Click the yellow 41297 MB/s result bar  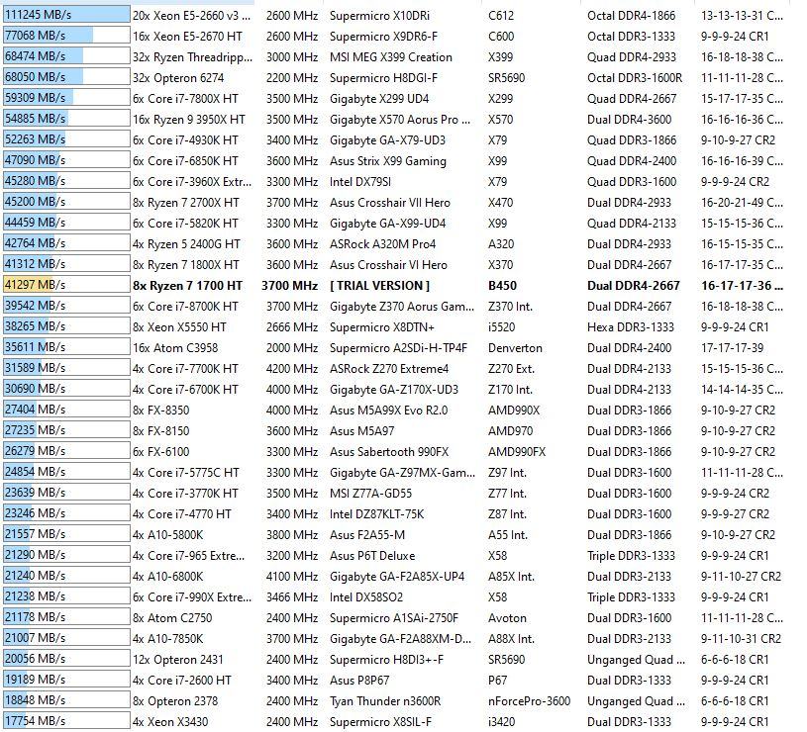coord(66,284)
